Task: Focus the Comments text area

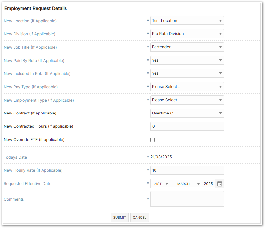Action: pyautogui.click(x=187, y=199)
